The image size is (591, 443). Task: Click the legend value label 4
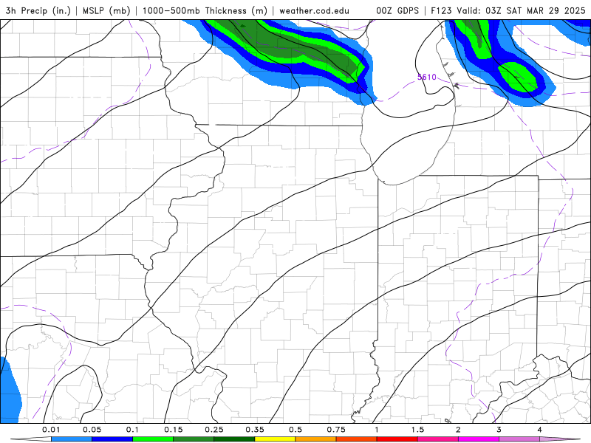point(540,430)
